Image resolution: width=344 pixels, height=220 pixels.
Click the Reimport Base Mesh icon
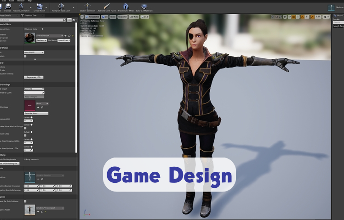61,7
